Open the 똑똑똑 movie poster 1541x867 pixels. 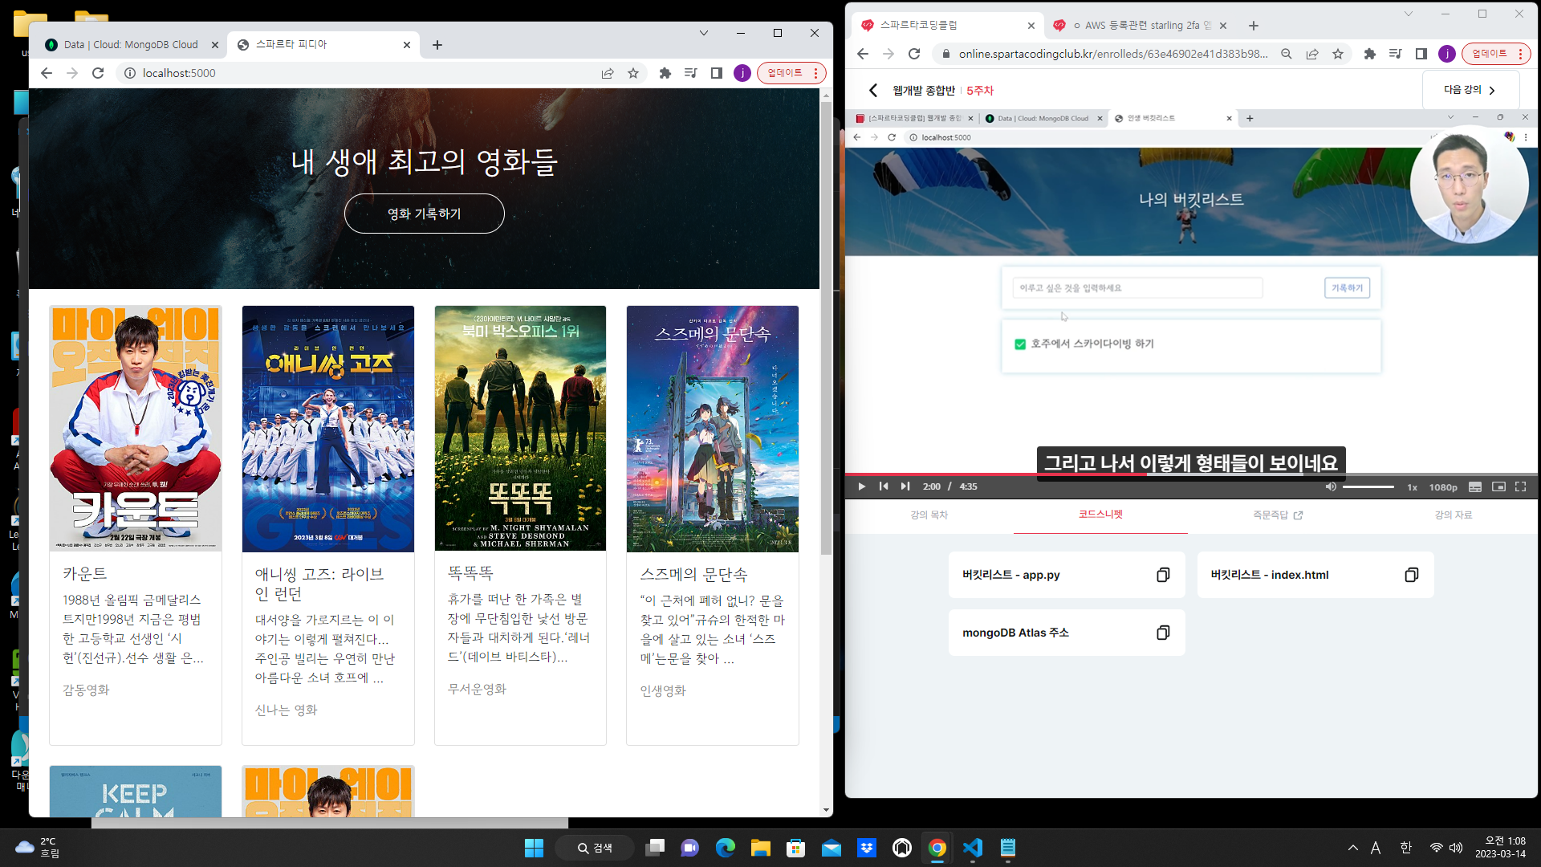pos(520,428)
